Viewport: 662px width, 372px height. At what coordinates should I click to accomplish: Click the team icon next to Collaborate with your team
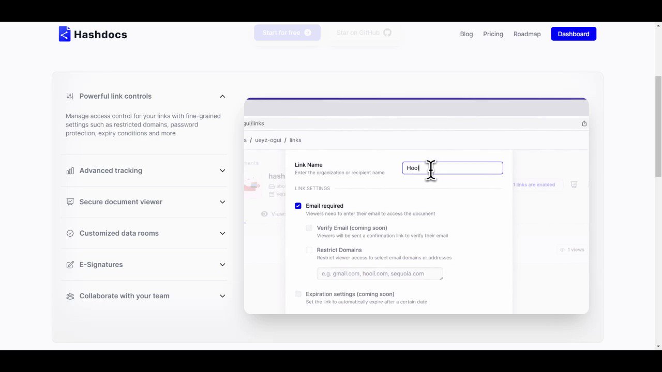click(70, 296)
